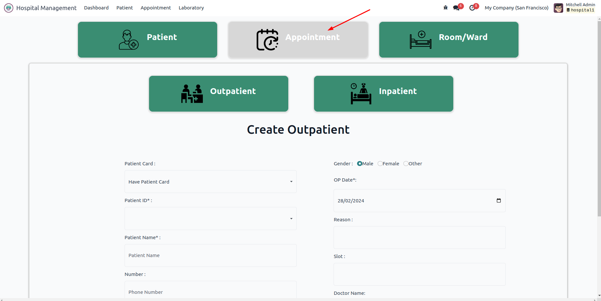Open the activities clock icon
601x301 pixels.
(x=472, y=8)
